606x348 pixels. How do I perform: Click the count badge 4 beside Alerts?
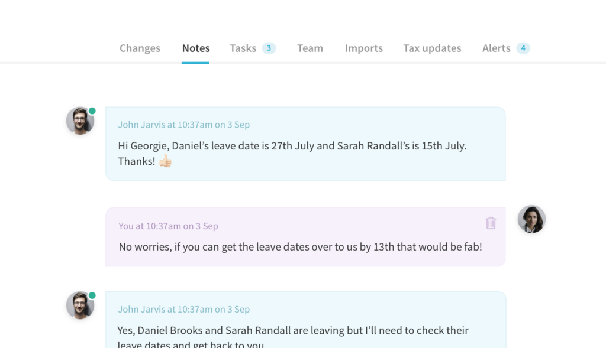[x=523, y=48]
